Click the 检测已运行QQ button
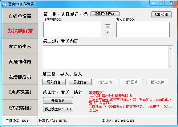 point(105,14)
